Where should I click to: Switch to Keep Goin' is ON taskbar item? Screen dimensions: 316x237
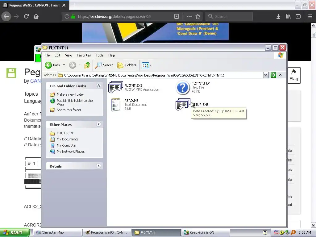(206, 232)
